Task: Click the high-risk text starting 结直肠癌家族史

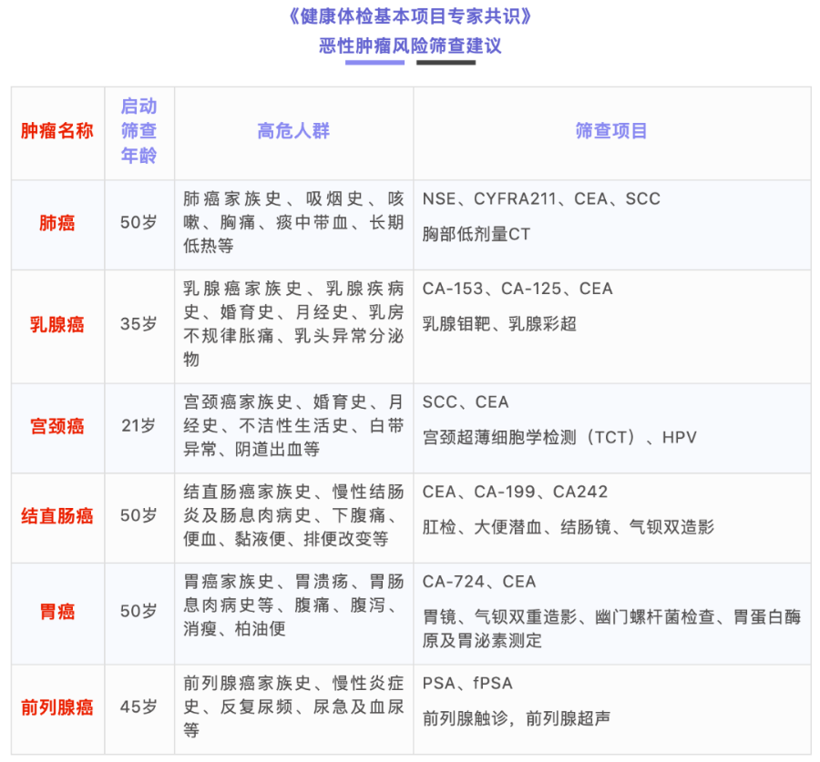Action: coord(293,515)
